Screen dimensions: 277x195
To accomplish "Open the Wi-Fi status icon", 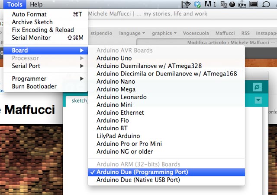I will click(186, 4).
